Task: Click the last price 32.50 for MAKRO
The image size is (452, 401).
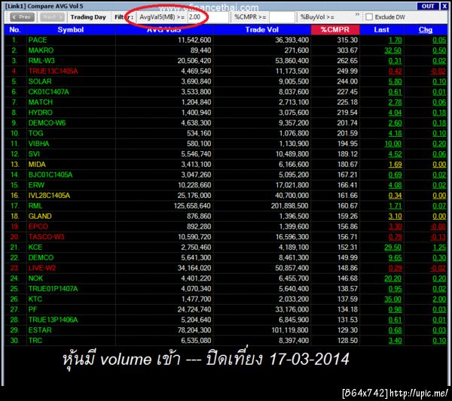Action: click(x=393, y=50)
